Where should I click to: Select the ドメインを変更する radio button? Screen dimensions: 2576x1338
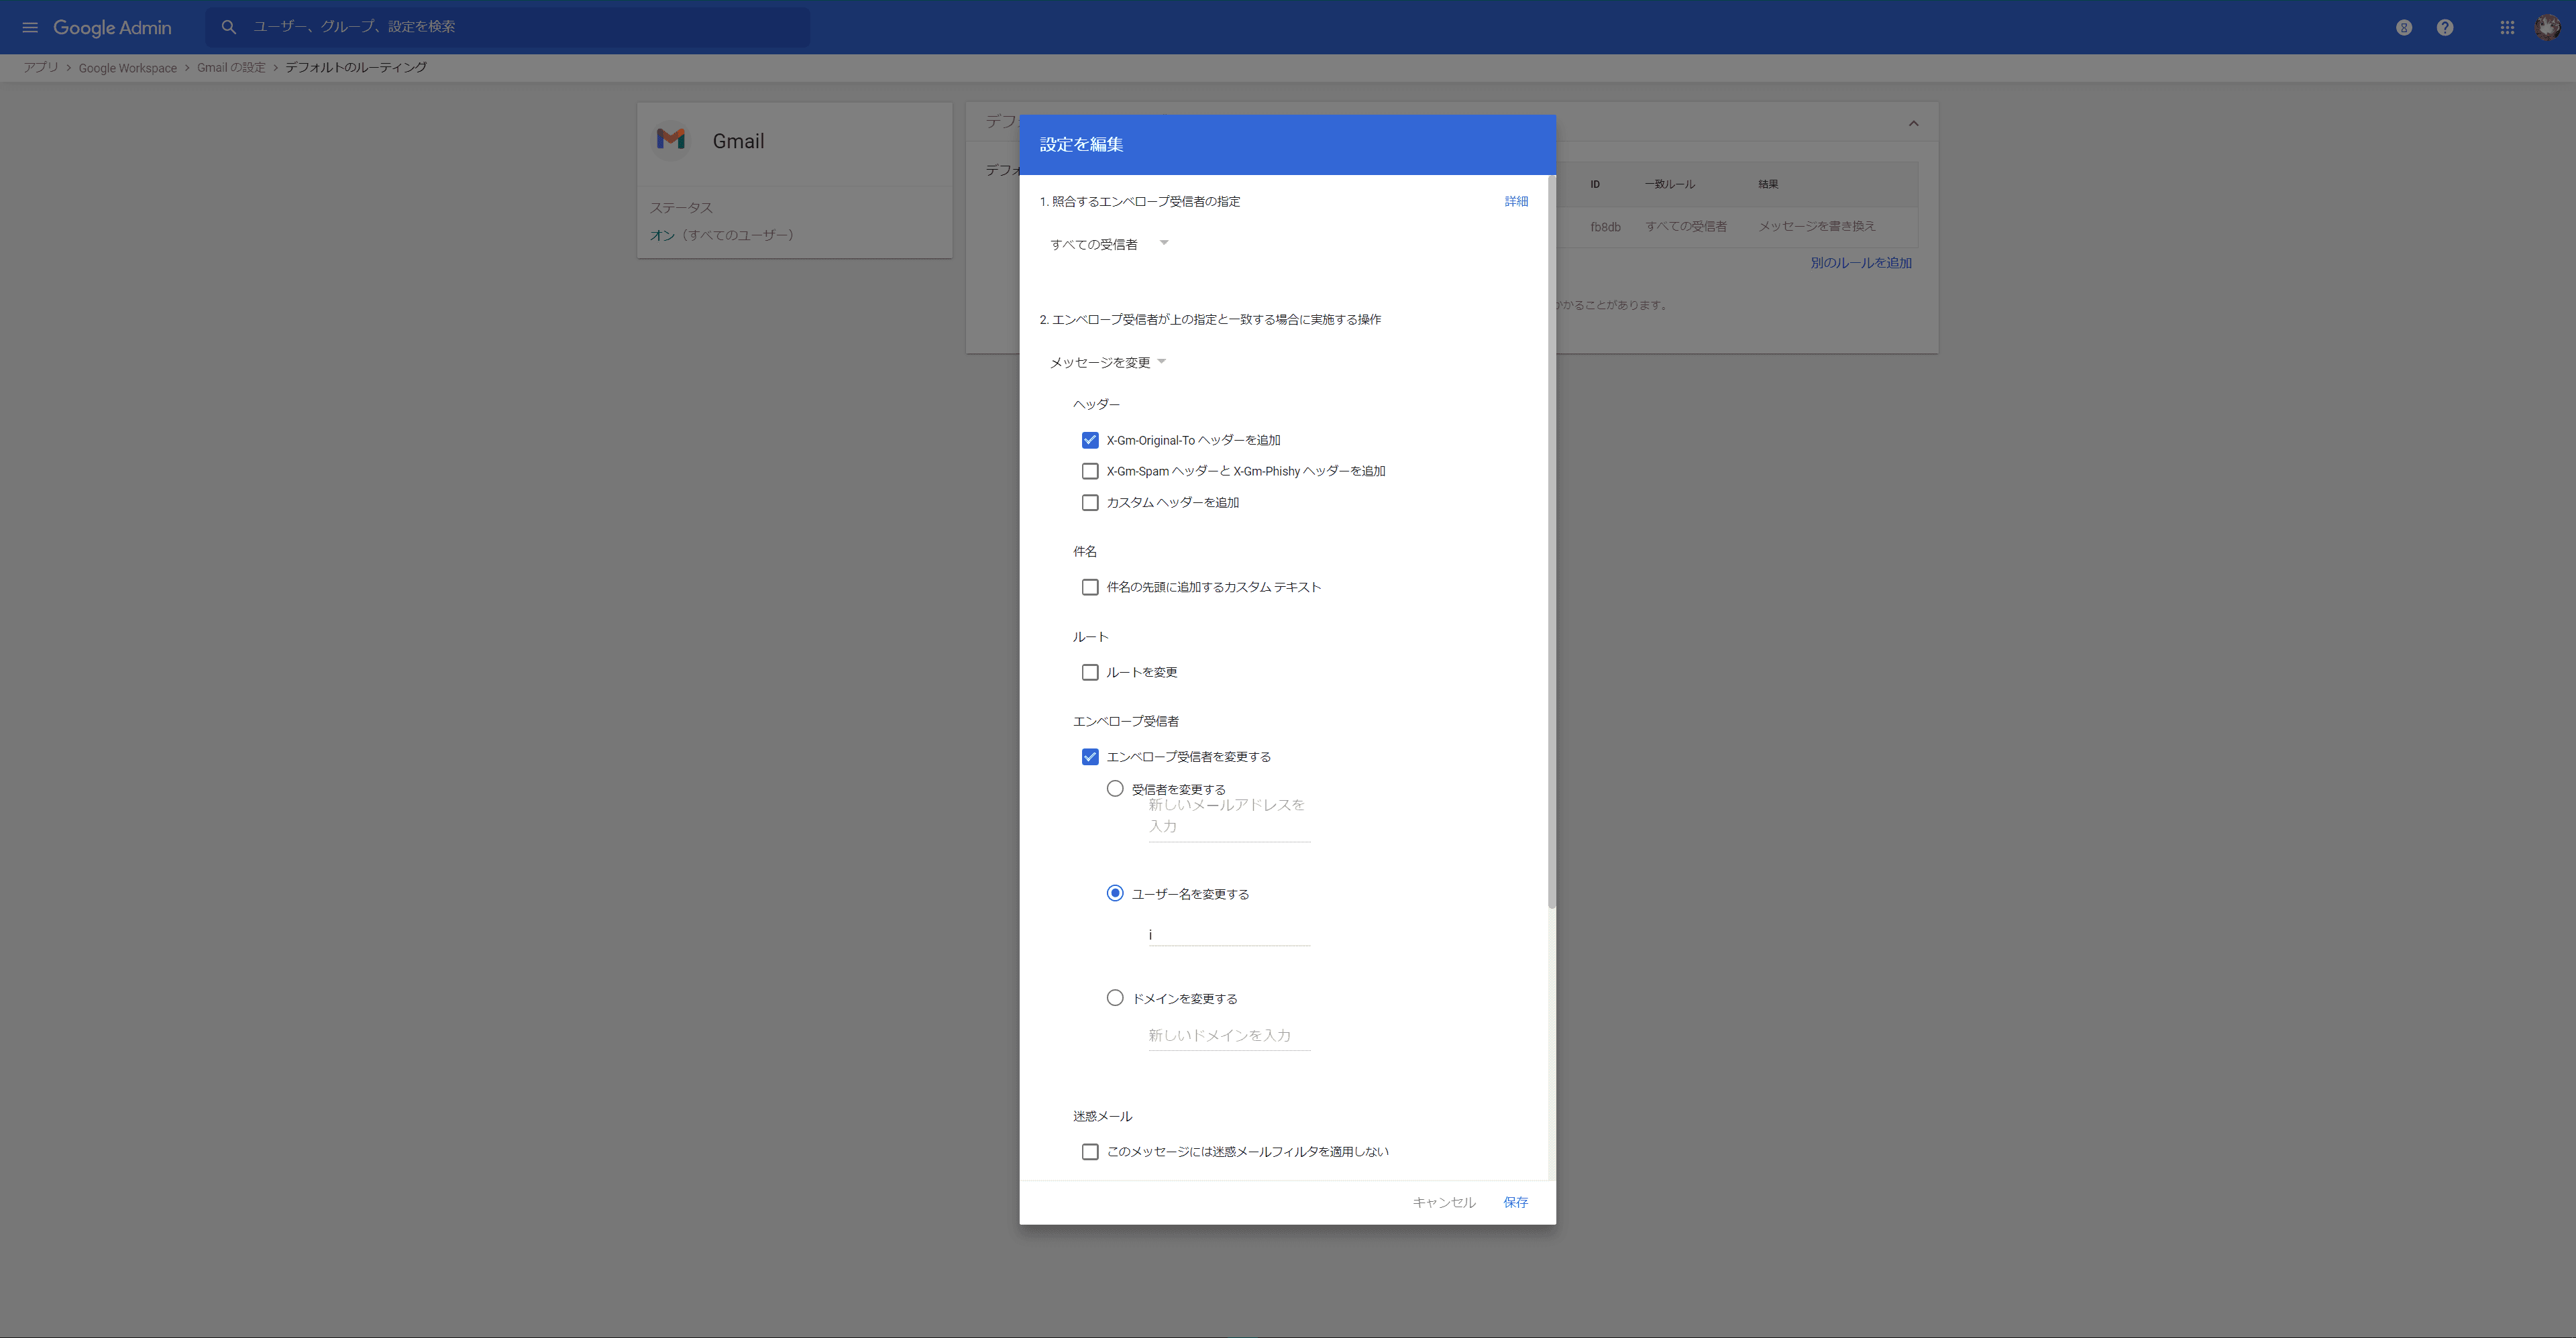click(1114, 997)
